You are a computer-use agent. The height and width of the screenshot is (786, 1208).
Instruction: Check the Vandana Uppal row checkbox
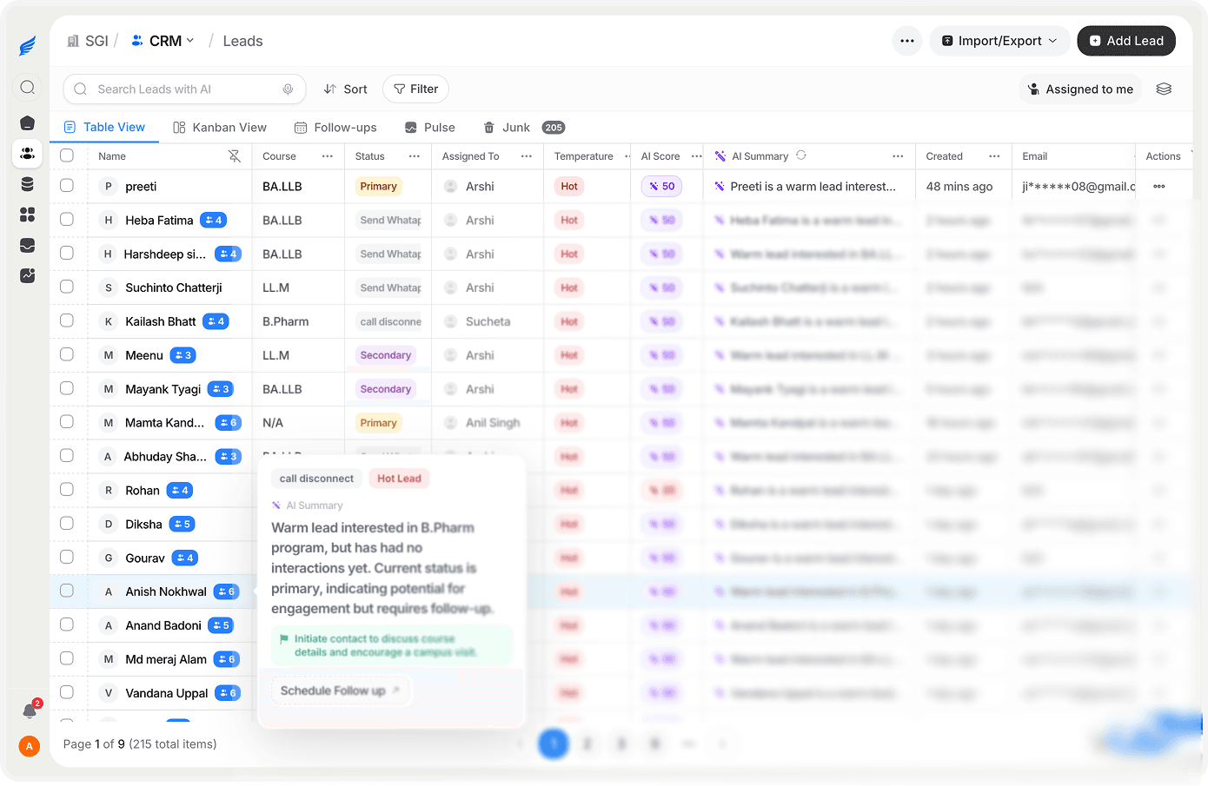[67, 692]
